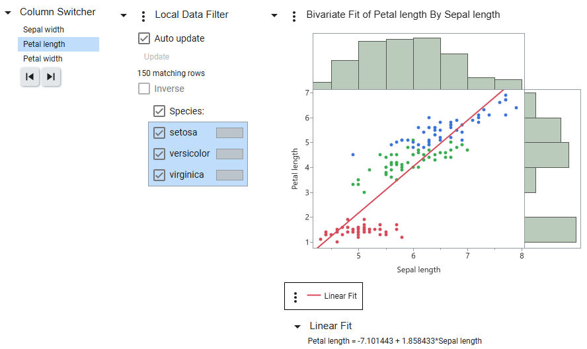The width and height of the screenshot is (587, 349).
Task: Toggle the virginica species checkbox
Action: click(159, 175)
